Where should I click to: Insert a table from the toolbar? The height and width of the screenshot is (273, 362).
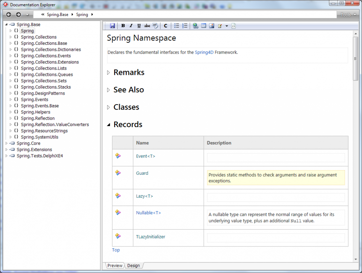(x=203, y=25)
